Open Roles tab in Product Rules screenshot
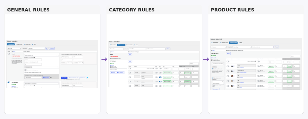The width and height of the screenshot is (308, 119). [240, 43]
